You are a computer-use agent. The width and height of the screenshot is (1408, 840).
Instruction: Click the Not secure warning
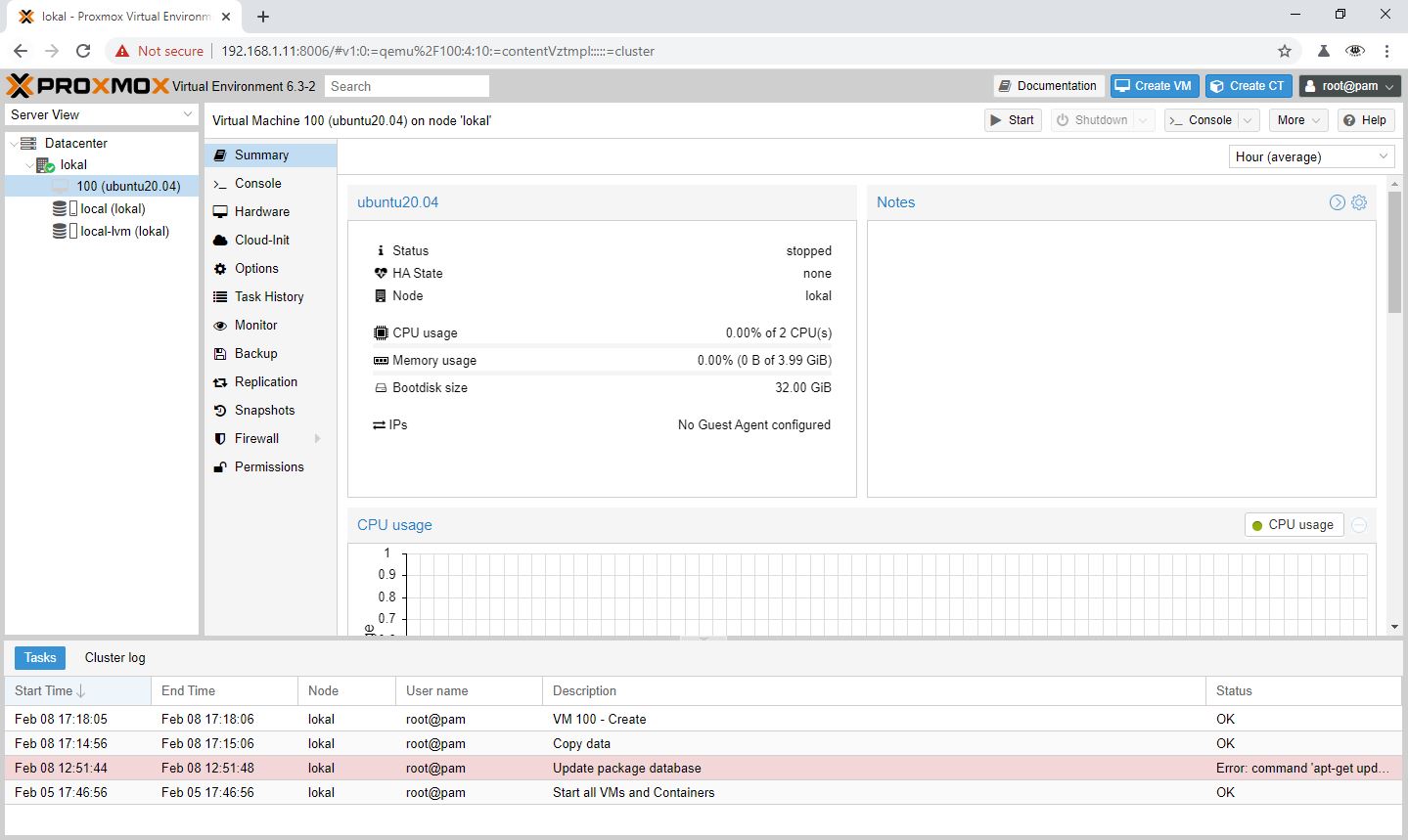[159, 51]
